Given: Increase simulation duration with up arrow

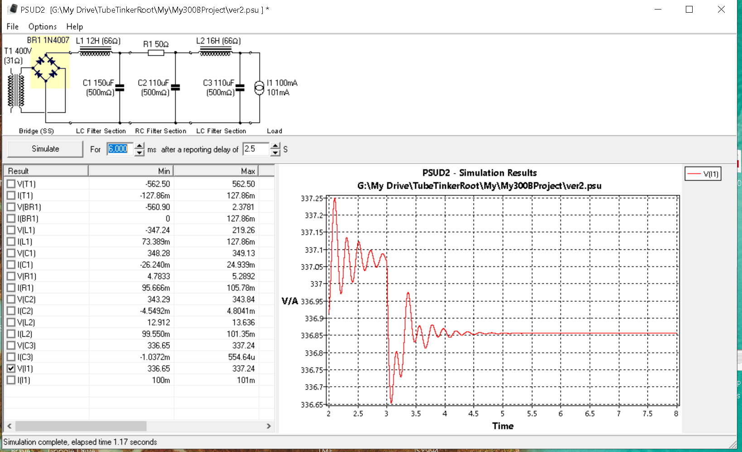Looking at the screenshot, I should [140, 146].
